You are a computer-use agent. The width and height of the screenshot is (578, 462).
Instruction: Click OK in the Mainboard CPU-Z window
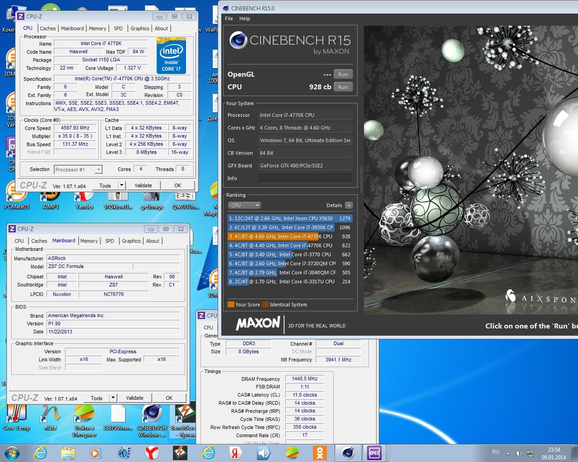(169, 398)
